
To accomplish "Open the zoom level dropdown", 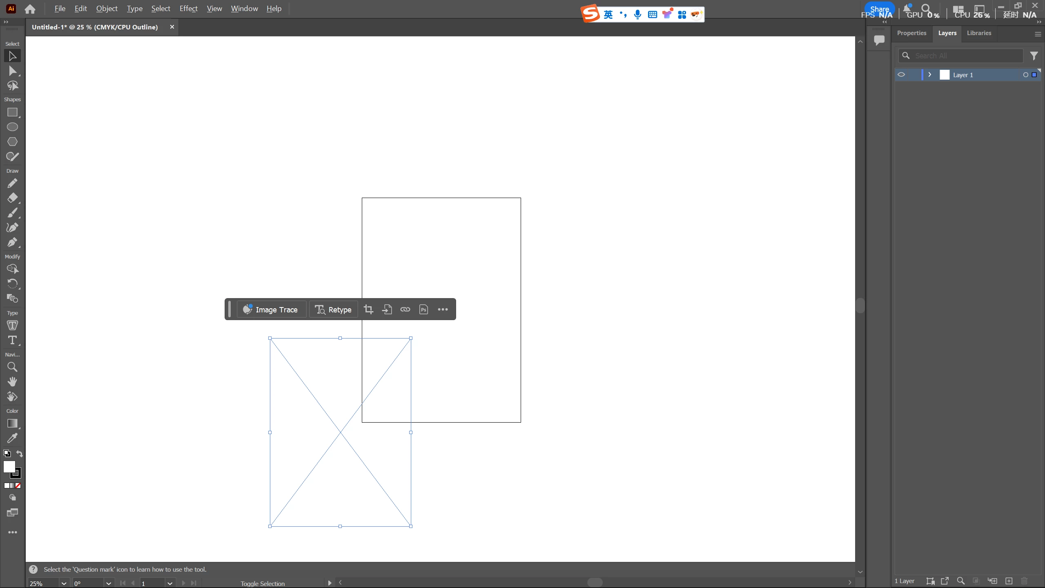I will (64, 583).
